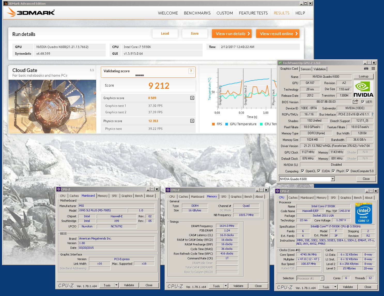384x296 pixels.
Task: Open the CUSTOM page in 3DMark
Action: point(225,13)
